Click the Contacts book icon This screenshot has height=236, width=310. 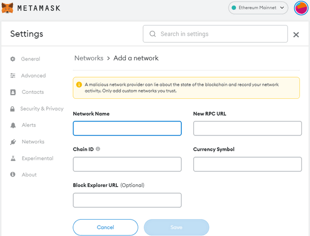click(13, 92)
